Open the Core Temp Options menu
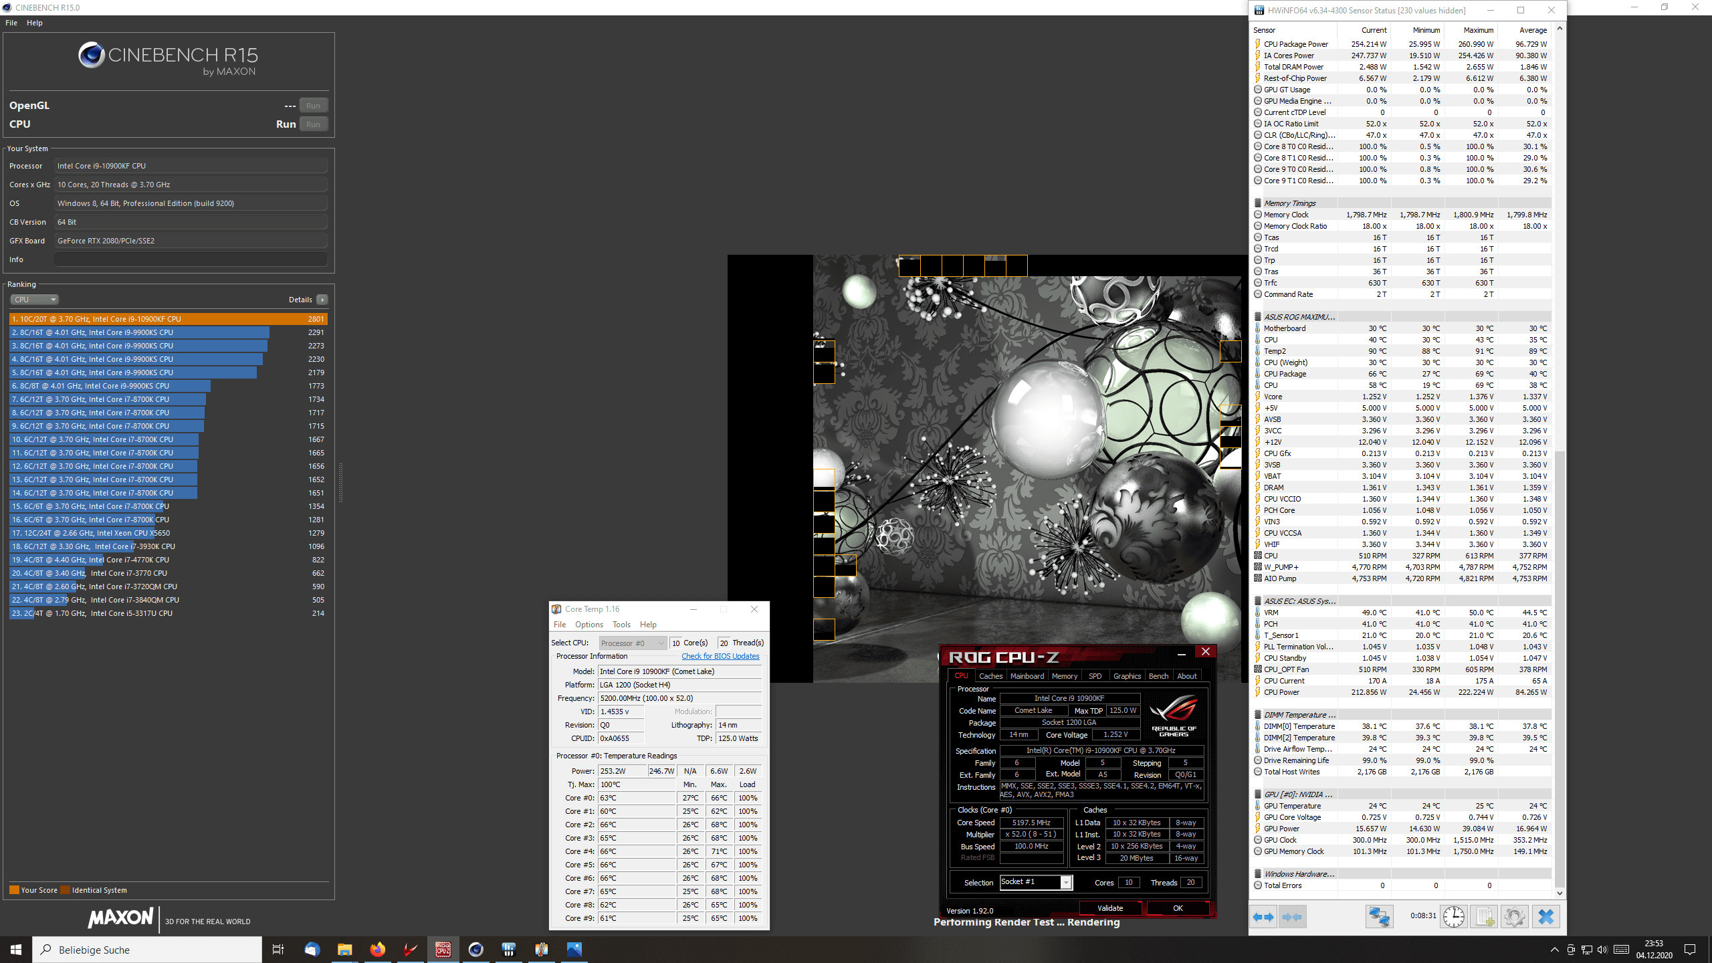 (589, 625)
